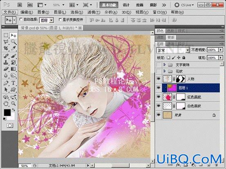Image resolution: width=226 pixels, height=169 pixels.
Task: Switch to the 路径 tab
Action: 181,44
